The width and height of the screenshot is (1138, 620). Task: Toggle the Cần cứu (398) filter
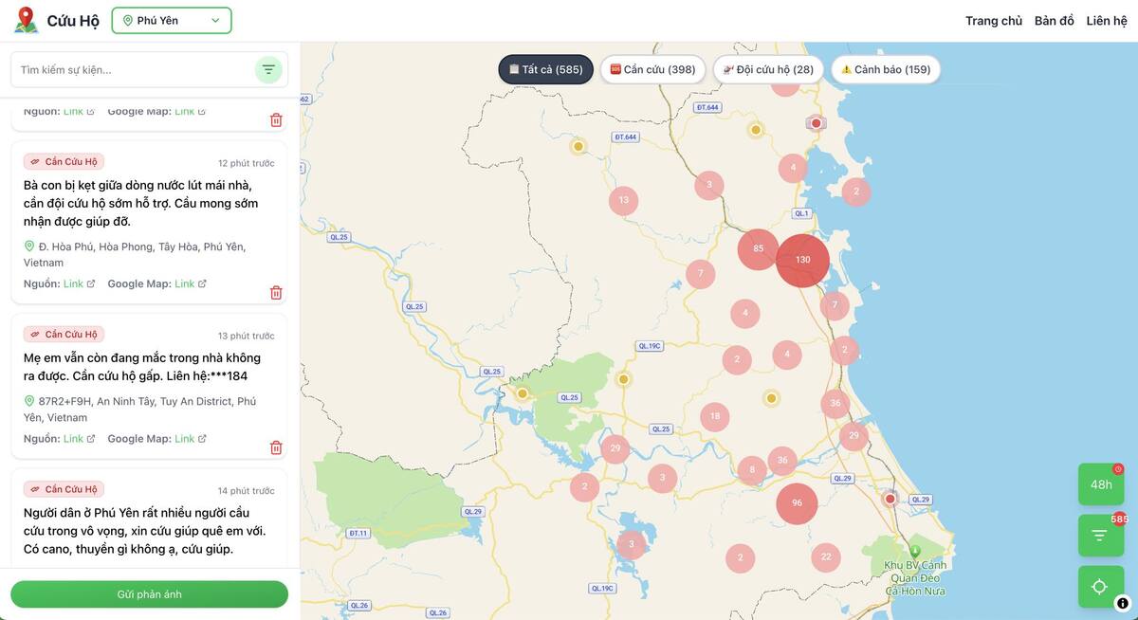(x=652, y=69)
